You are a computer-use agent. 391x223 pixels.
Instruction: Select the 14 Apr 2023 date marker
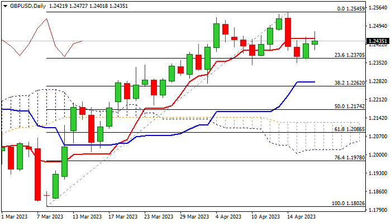pos(302,216)
